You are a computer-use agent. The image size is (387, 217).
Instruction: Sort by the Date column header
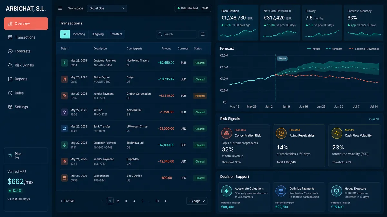click(x=65, y=49)
